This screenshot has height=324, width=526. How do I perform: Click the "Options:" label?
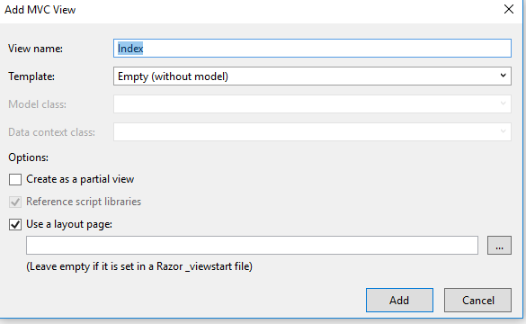tap(29, 157)
